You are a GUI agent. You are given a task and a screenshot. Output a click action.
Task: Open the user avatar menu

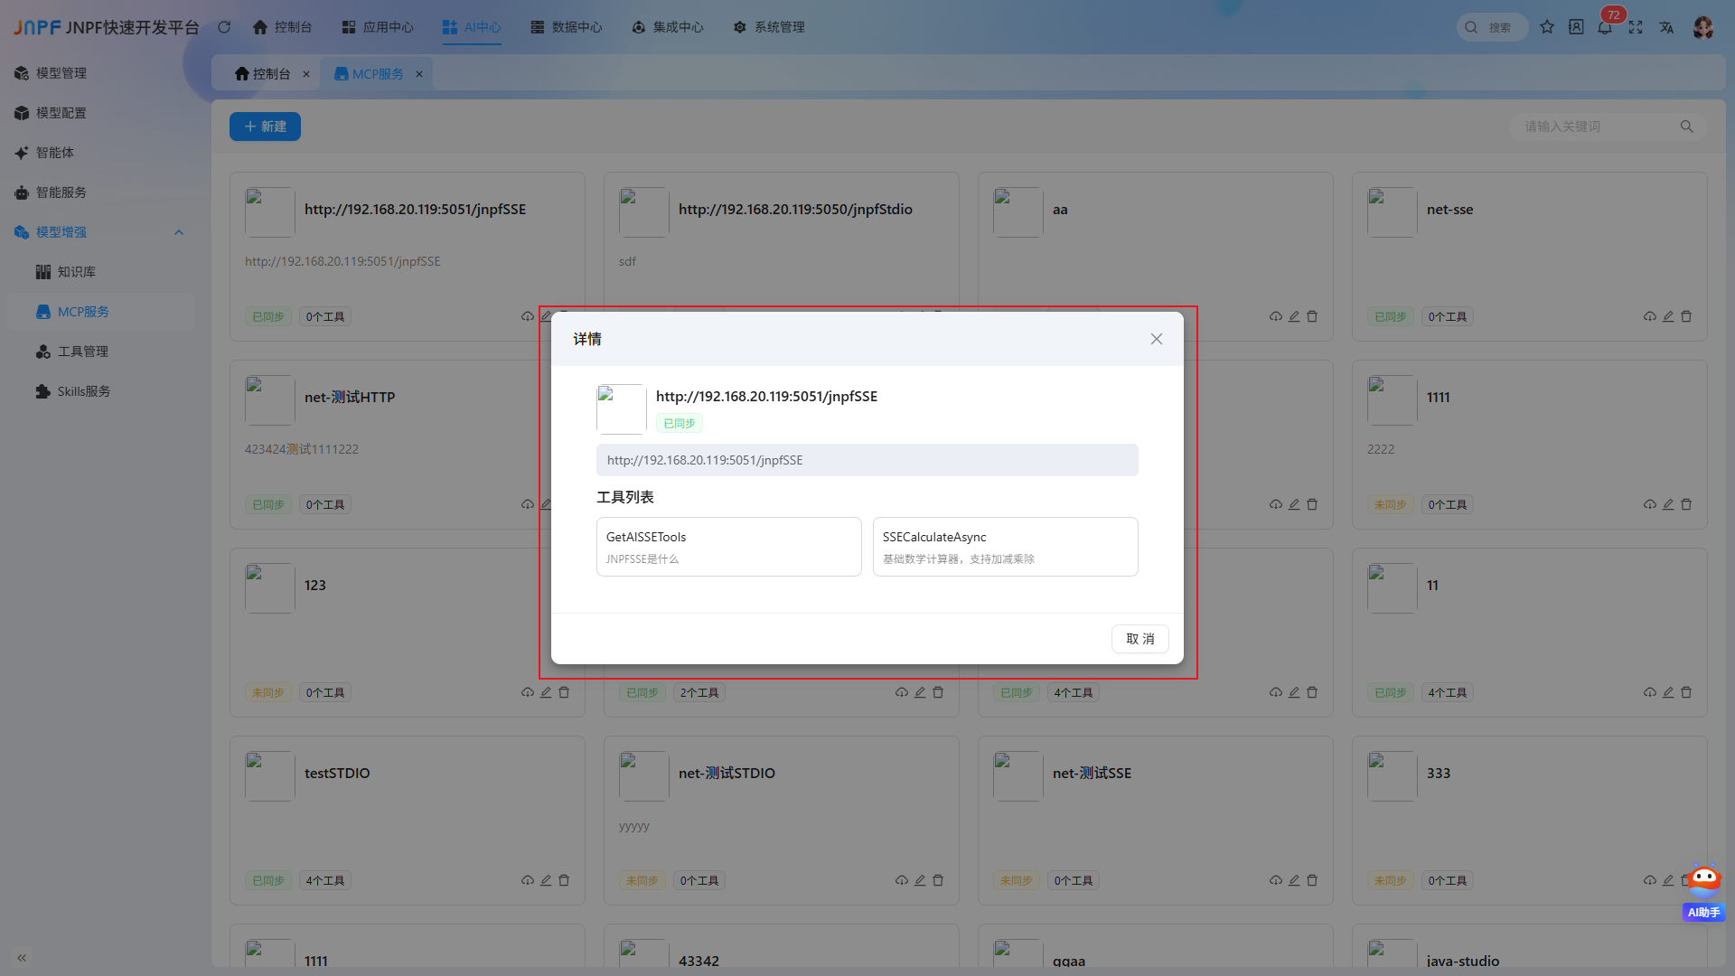click(x=1703, y=27)
